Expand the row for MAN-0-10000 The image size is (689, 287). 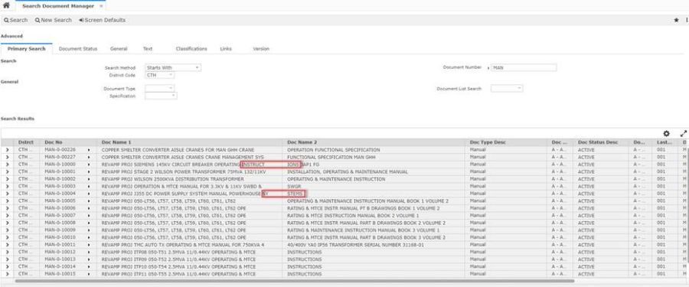tap(7, 165)
